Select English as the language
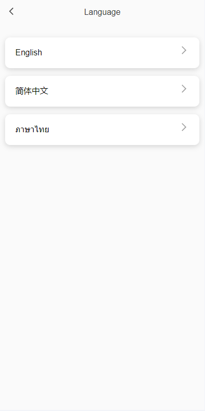This screenshot has height=411, width=205. pyautogui.click(x=102, y=53)
